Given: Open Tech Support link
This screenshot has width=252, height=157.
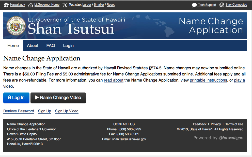Looking at the screenshot, I should coord(207,5).
